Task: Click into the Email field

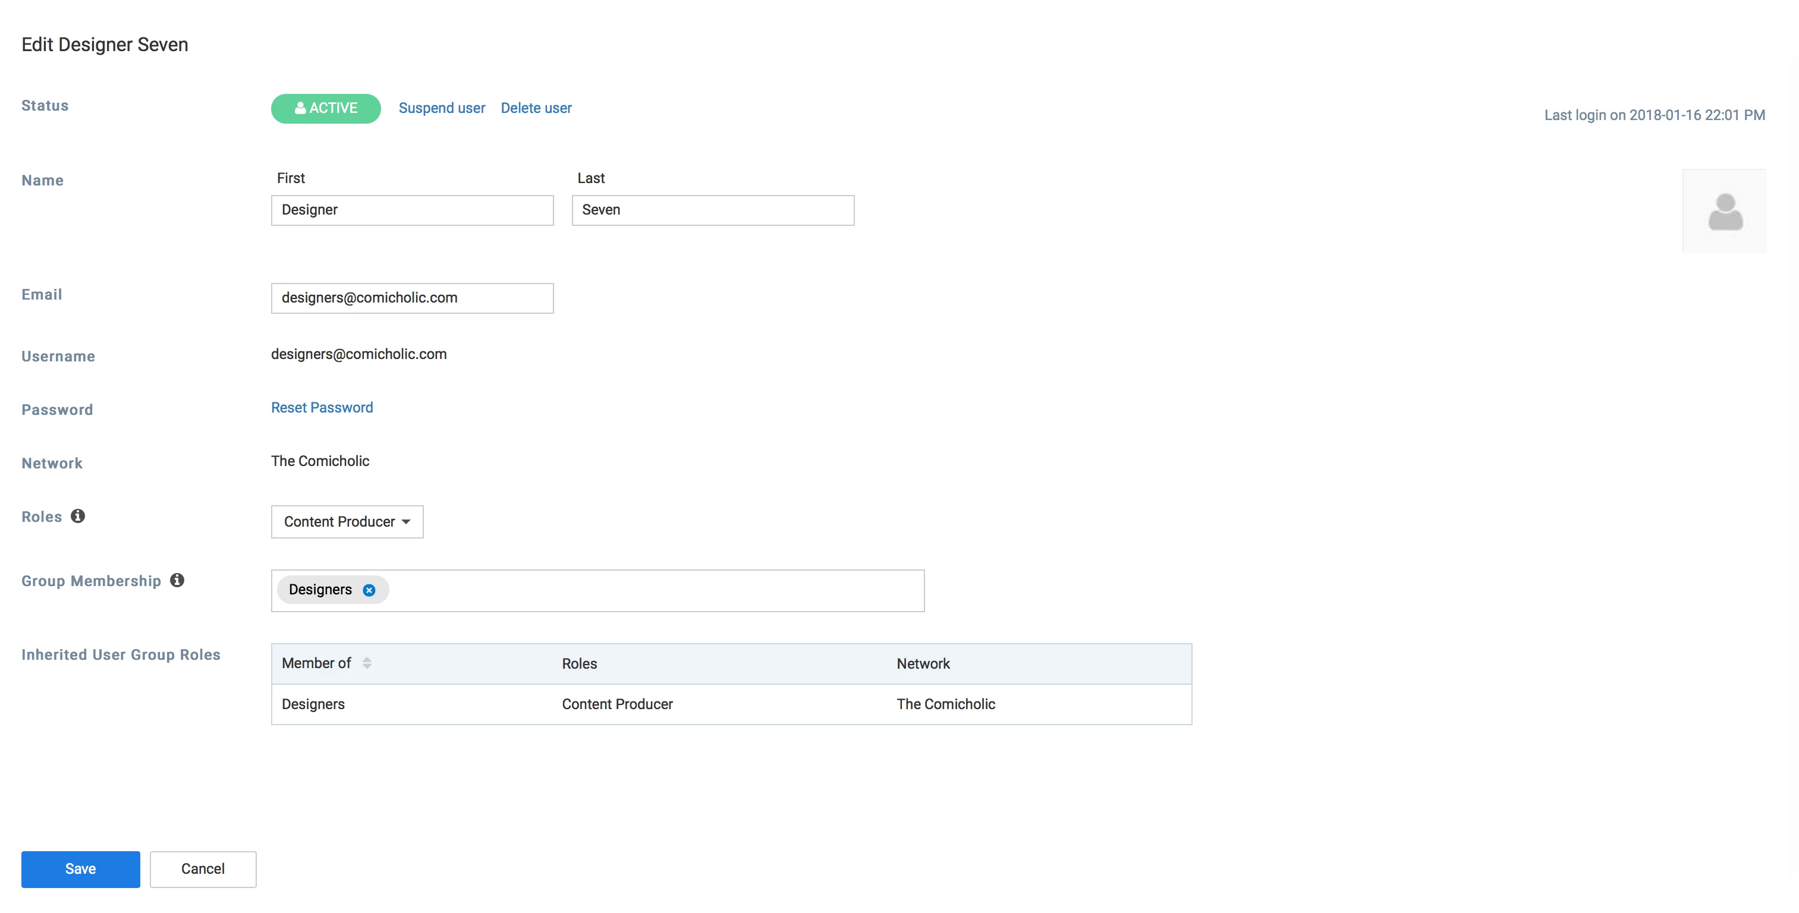Action: click(412, 298)
